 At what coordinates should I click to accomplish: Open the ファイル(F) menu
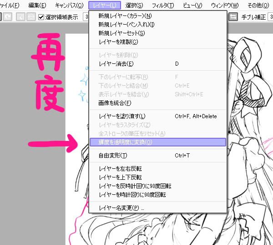[x=9, y=5]
